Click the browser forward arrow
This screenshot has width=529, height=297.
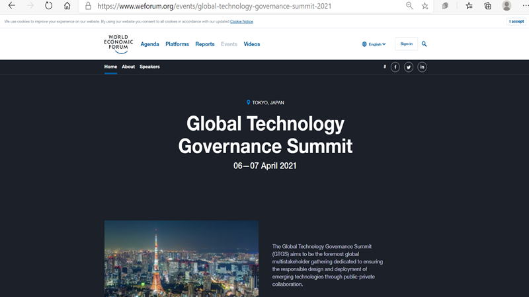(30, 6)
